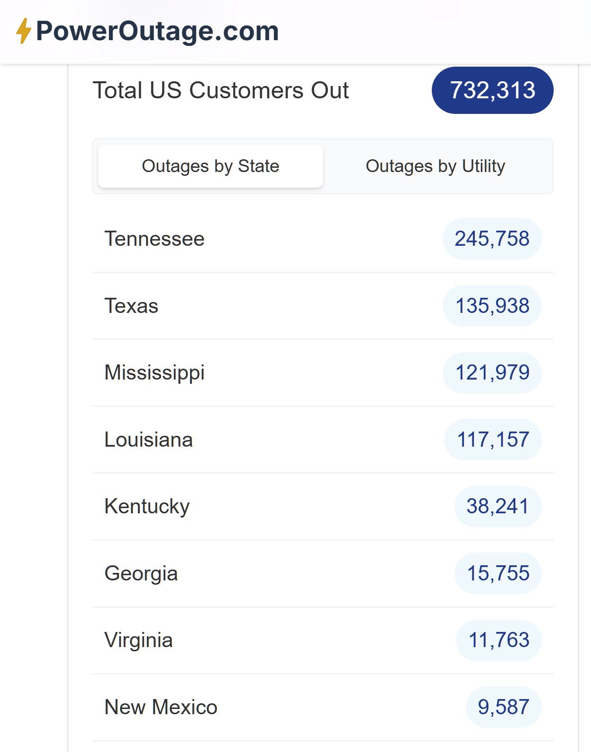Open the Louisiana state row
Viewport: 591px width, 752px height.
[148, 440]
